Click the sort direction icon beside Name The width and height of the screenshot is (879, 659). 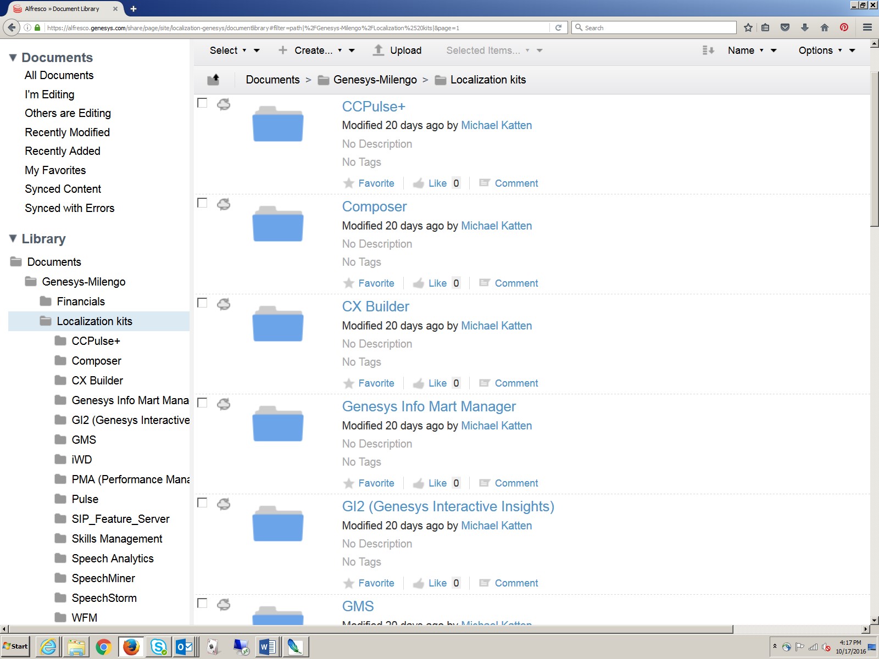pos(708,51)
